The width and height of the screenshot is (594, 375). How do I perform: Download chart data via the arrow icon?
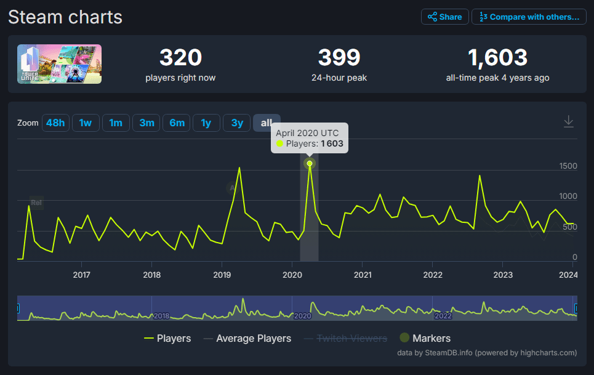click(x=568, y=121)
